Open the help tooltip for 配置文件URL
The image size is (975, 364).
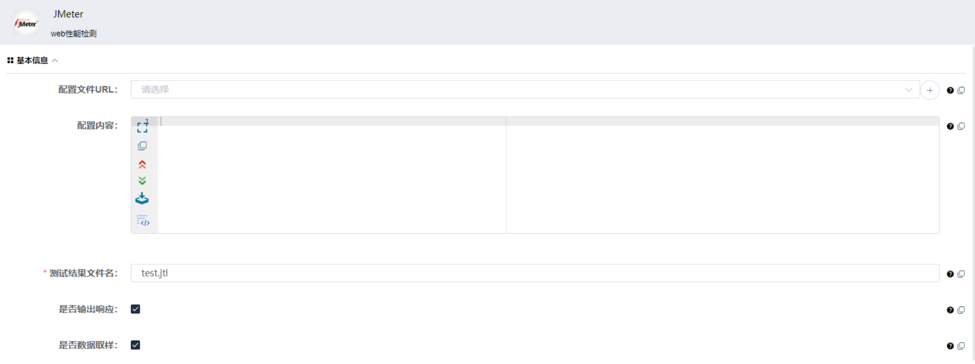point(950,90)
